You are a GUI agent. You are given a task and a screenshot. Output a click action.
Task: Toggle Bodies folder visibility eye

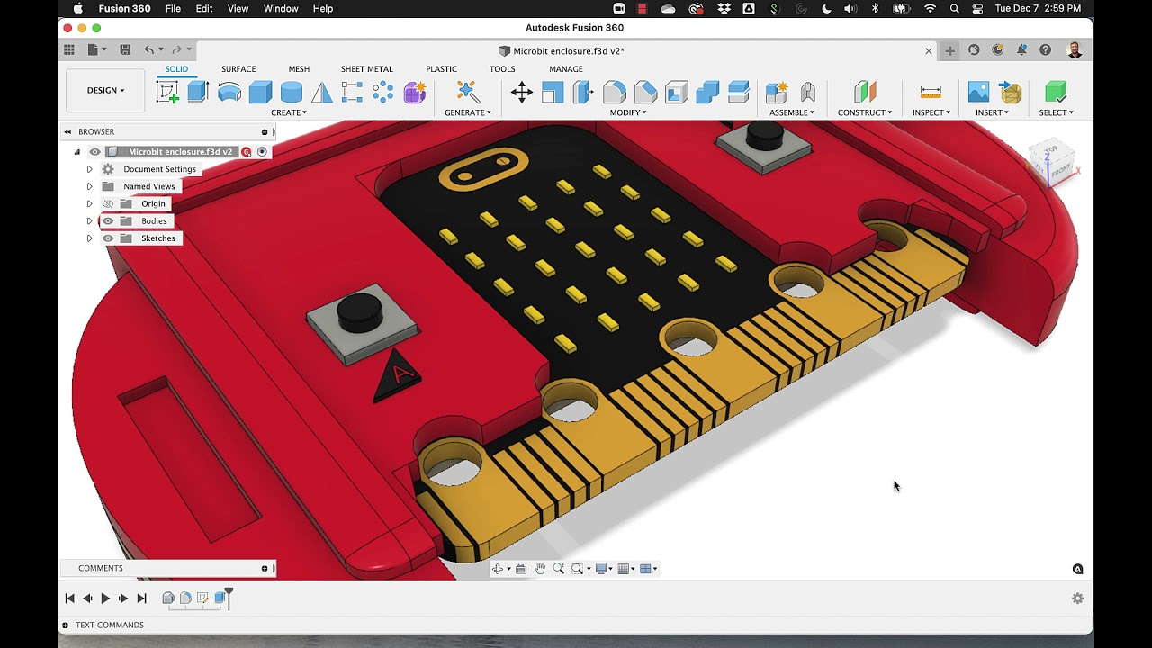108,221
